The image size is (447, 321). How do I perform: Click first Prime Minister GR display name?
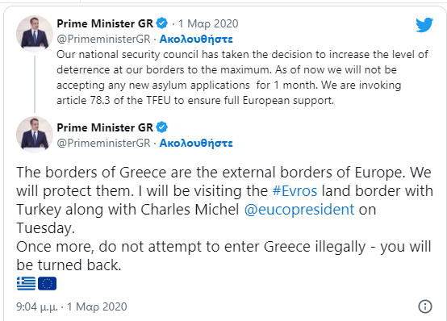point(105,23)
